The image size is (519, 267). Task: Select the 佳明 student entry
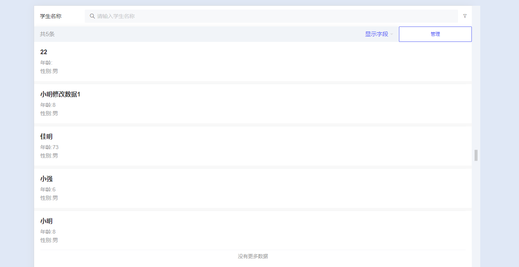[x=46, y=137]
